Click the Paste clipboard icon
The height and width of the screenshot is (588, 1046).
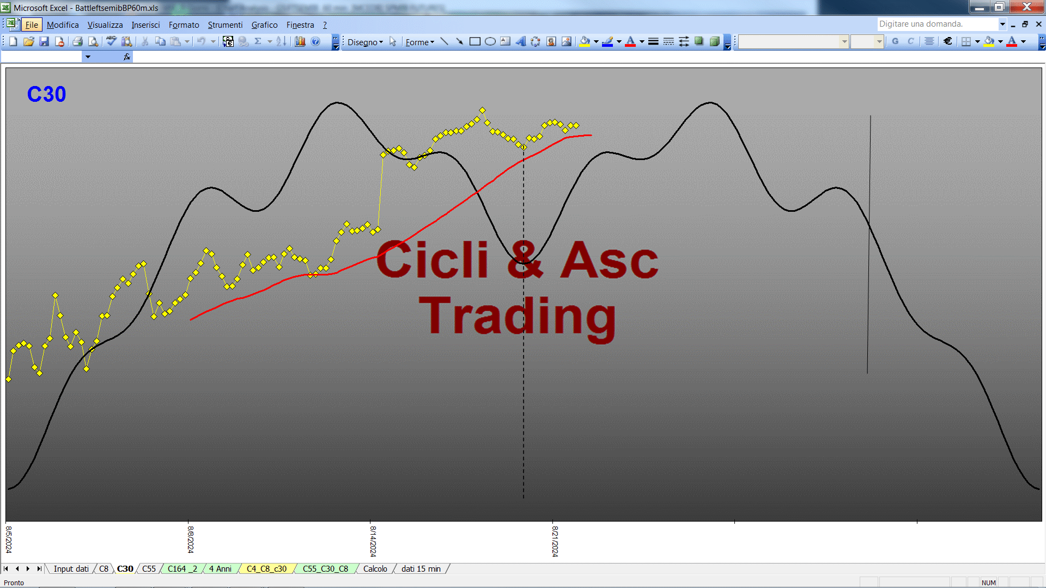175,41
